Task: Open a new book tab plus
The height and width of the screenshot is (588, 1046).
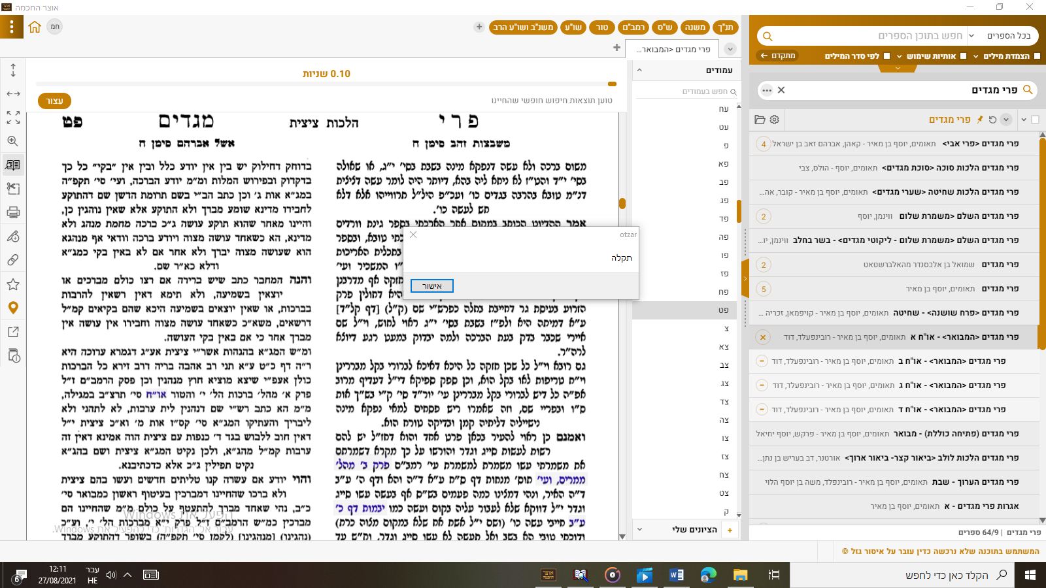Action: 616,48
